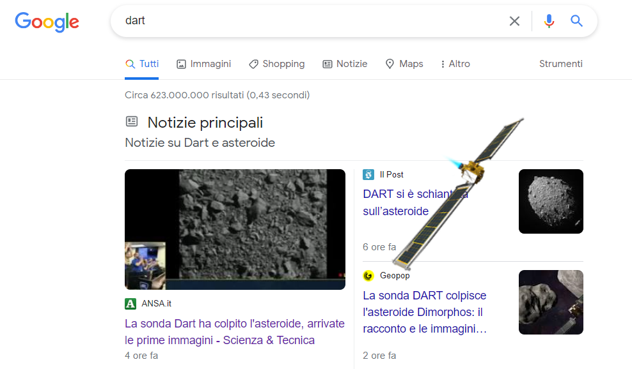Open the Strumenti tools option
This screenshot has width=632, height=369.
(x=560, y=64)
